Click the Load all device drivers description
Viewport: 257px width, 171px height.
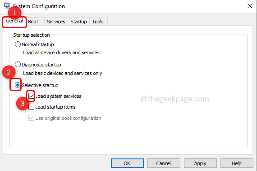(x=61, y=53)
